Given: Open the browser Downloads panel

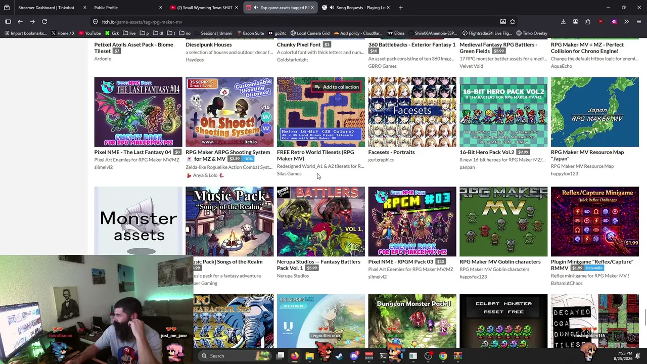Looking at the screenshot, I should [x=563, y=22].
